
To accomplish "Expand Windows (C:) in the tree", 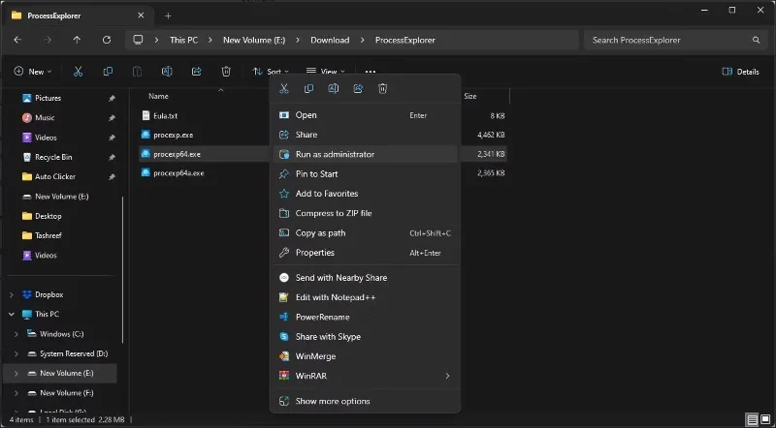I will click(16, 334).
